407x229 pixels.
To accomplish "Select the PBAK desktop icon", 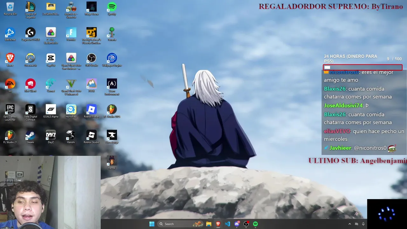I will 92,86.
